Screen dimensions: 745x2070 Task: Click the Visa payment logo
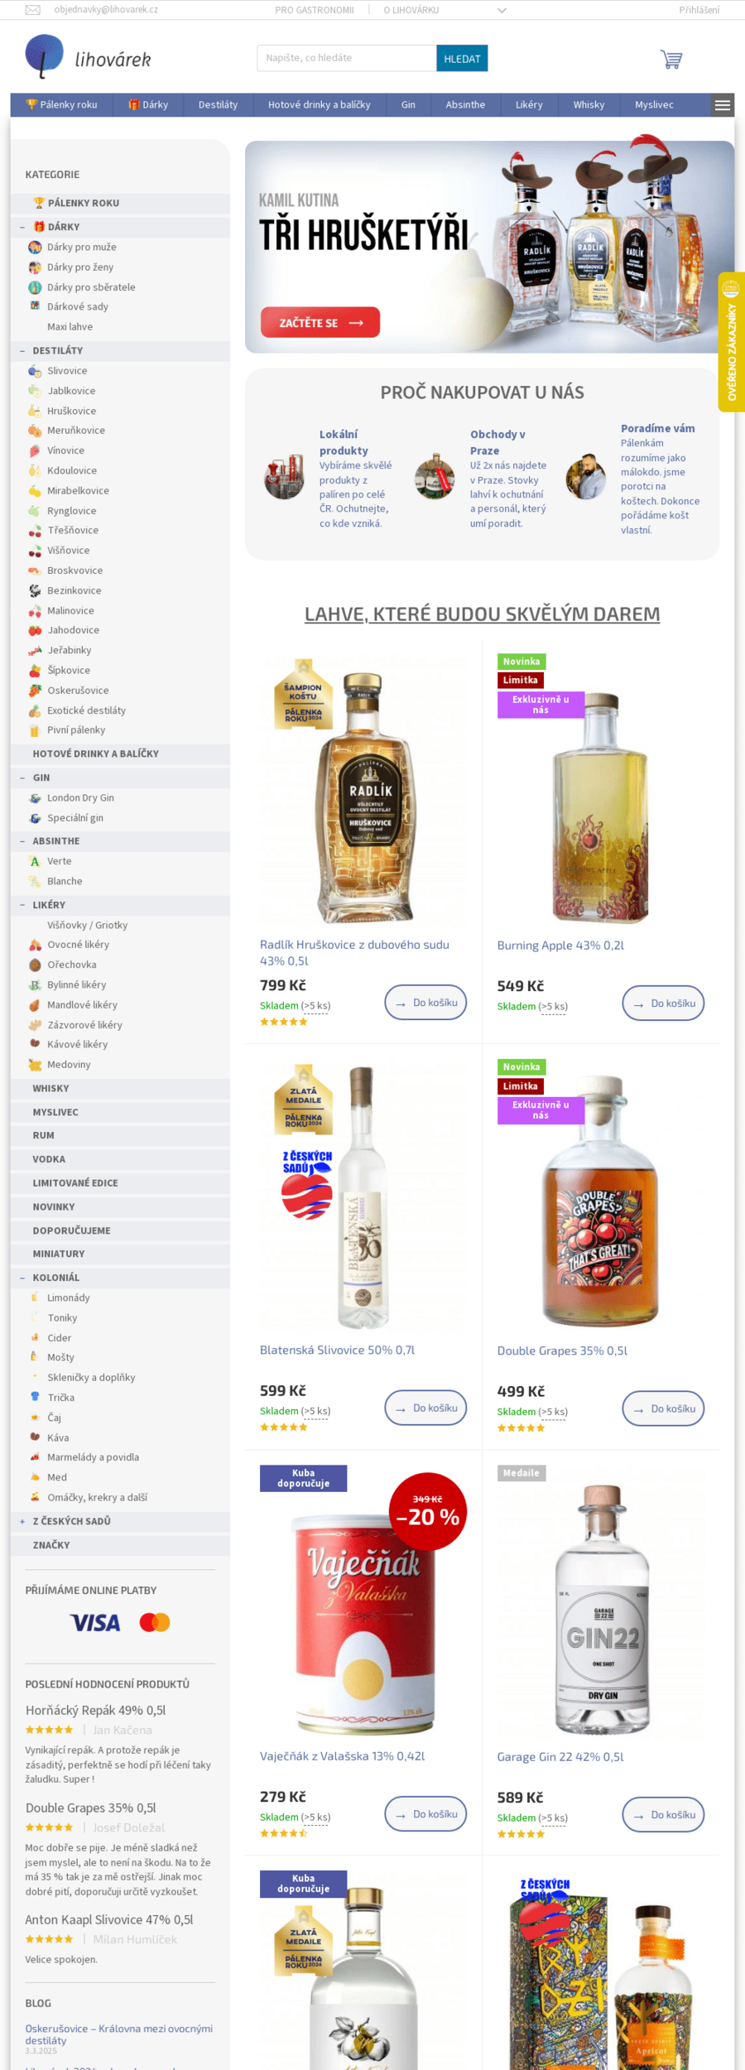click(95, 1622)
